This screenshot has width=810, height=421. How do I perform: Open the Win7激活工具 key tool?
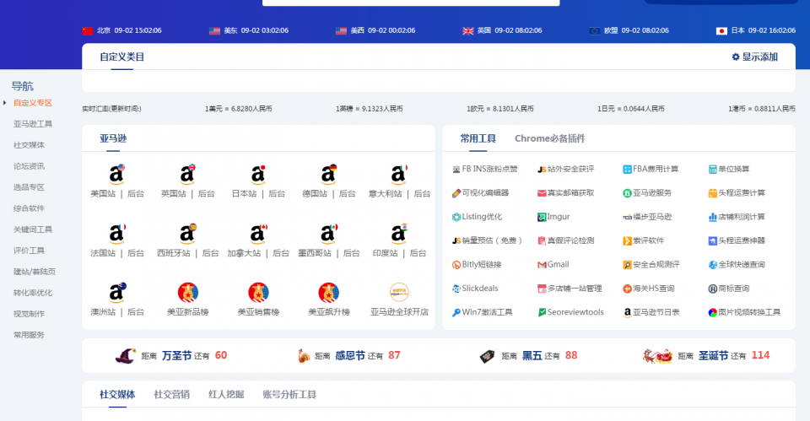(x=482, y=312)
